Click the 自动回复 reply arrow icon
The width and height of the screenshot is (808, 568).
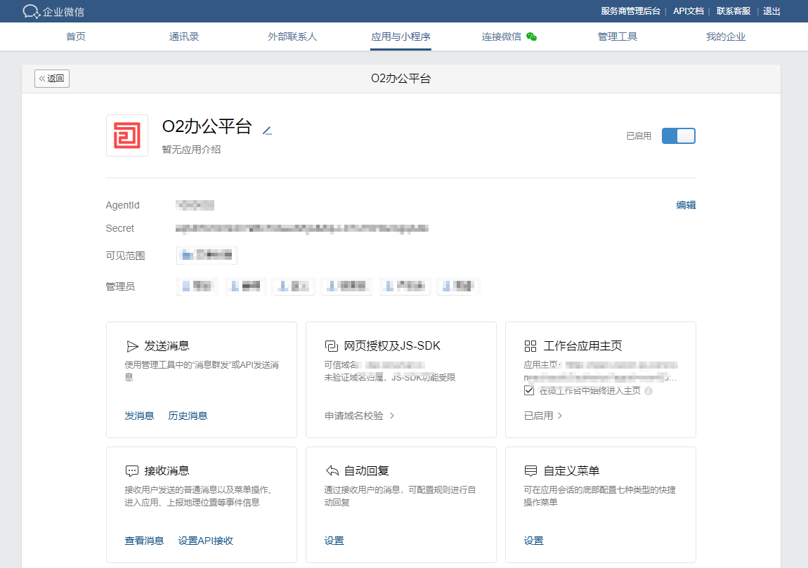(332, 470)
